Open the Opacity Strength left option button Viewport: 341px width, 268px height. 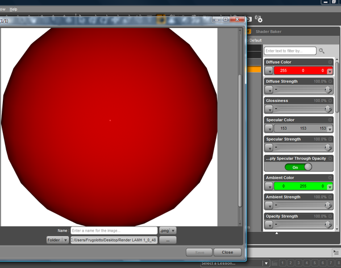[269, 224]
